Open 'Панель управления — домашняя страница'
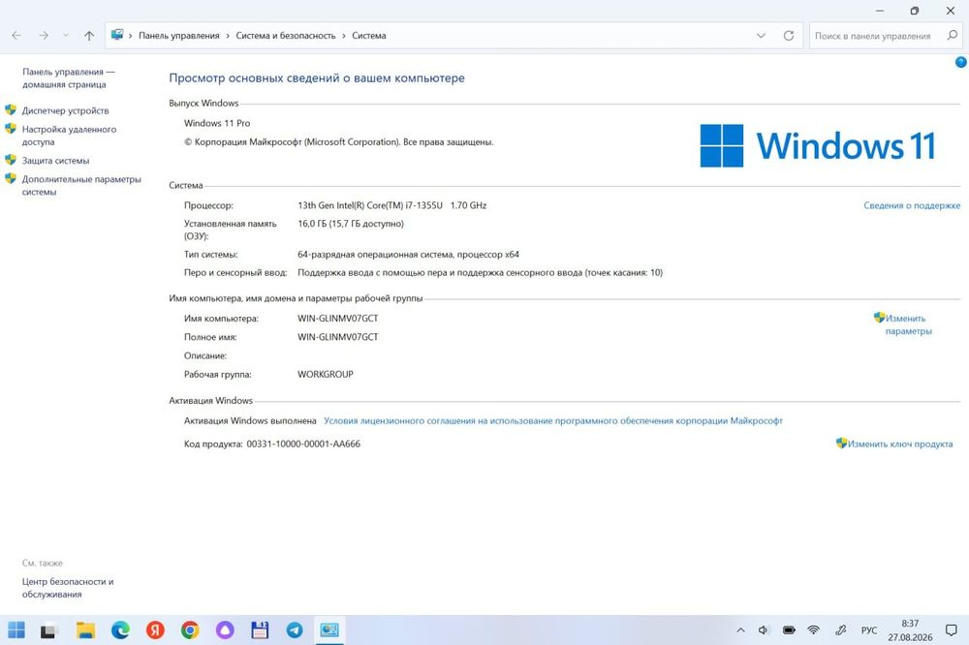The width and height of the screenshot is (969, 645). point(69,77)
